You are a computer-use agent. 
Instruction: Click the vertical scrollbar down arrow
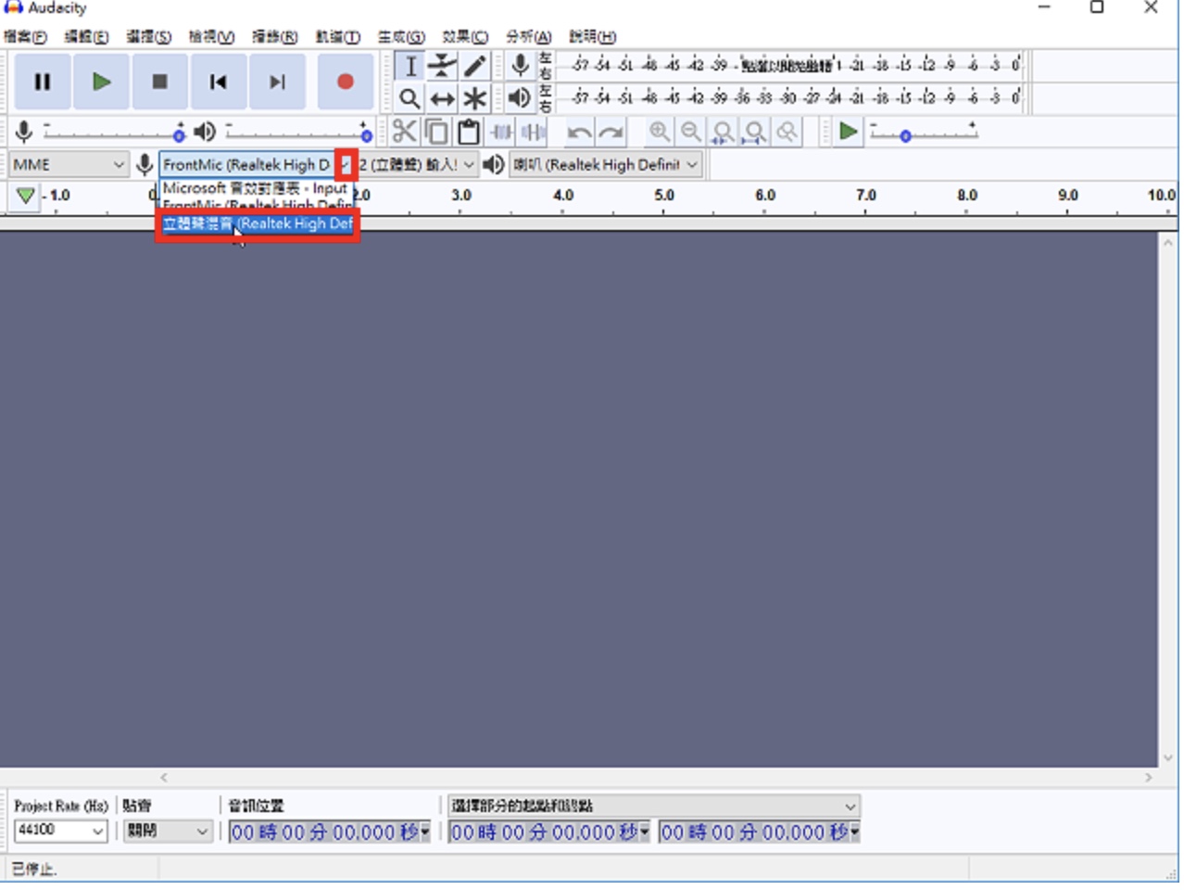pos(1167,757)
